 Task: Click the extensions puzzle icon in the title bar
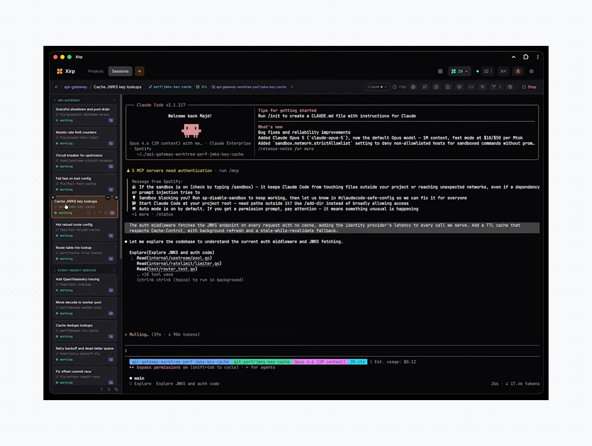point(526,57)
